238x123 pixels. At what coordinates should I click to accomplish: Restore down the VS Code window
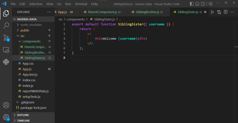tap(226, 3)
